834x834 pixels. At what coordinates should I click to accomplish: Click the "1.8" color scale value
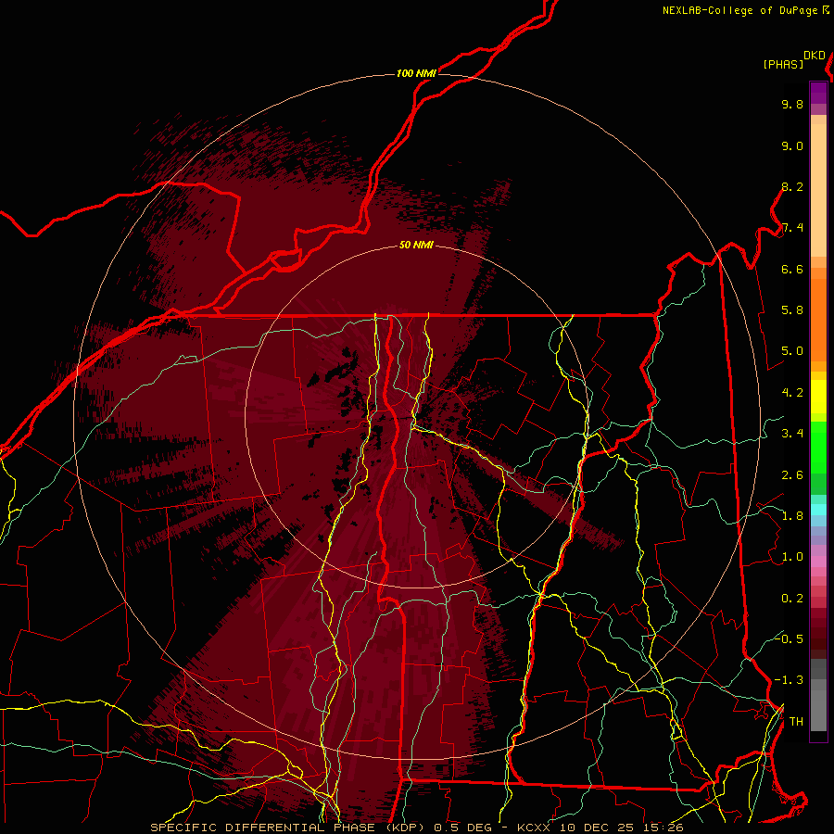tap(792, 516)
